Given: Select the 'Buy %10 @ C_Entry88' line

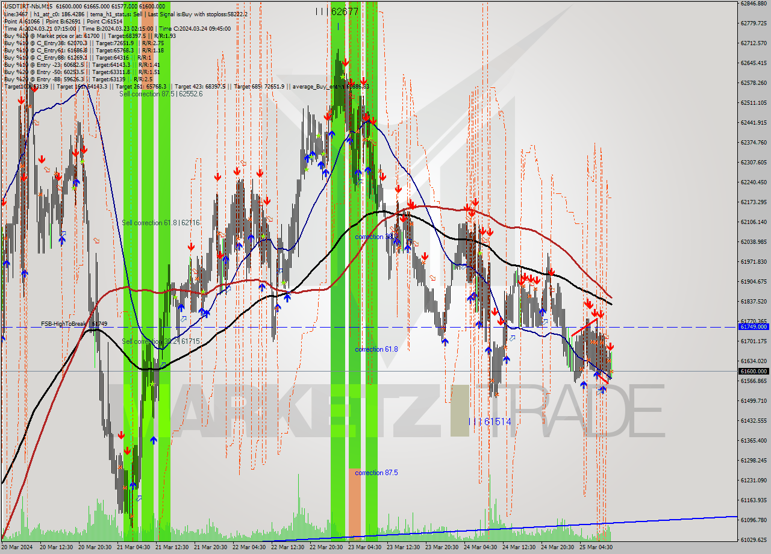Looking at the screenshot, I should pyautogui.click(x=76, y=57).
